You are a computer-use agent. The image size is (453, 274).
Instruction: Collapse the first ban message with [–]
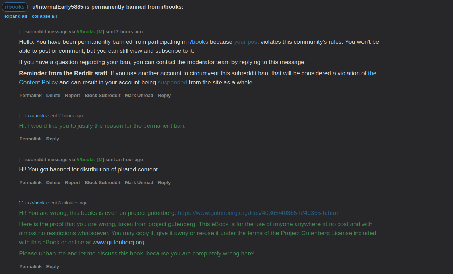21,32
